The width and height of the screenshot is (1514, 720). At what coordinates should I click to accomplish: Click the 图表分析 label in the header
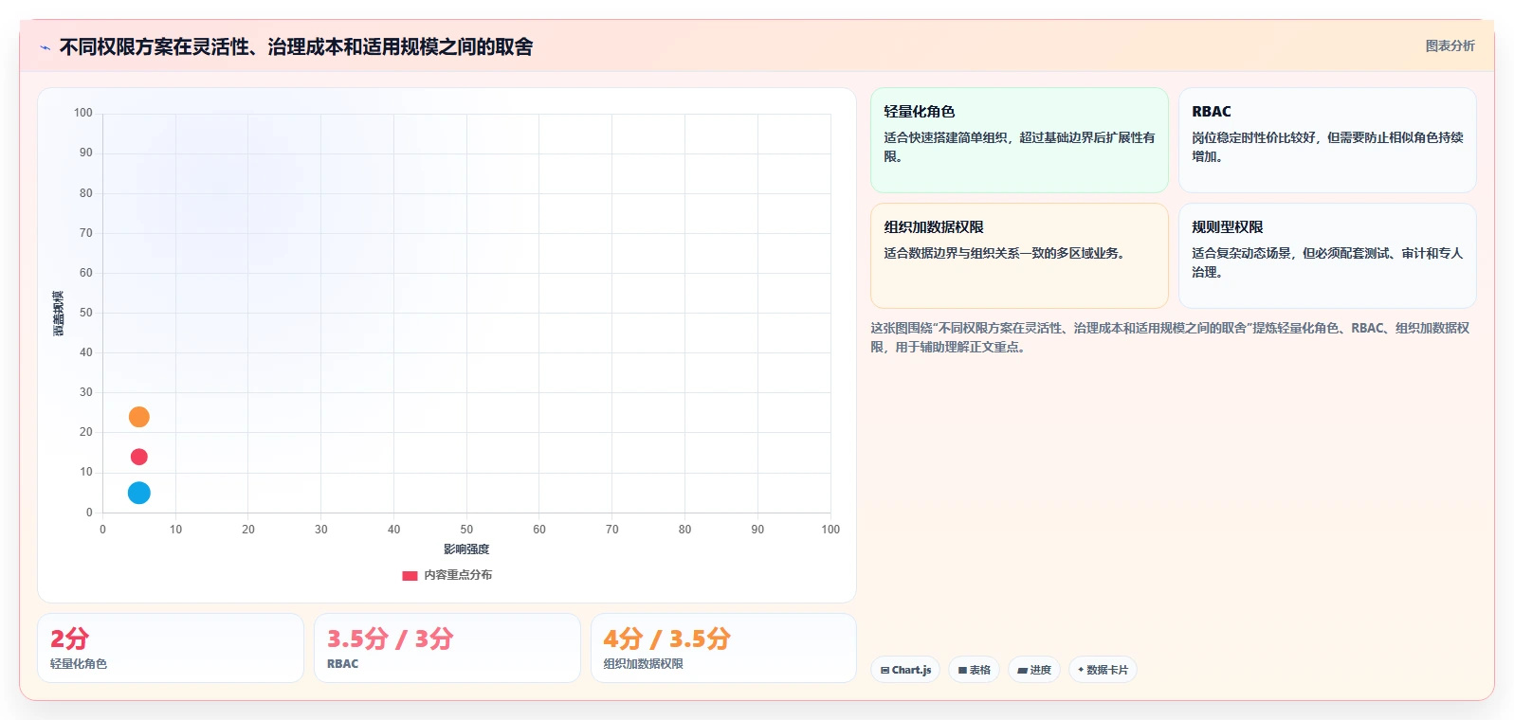point(1450,45)
